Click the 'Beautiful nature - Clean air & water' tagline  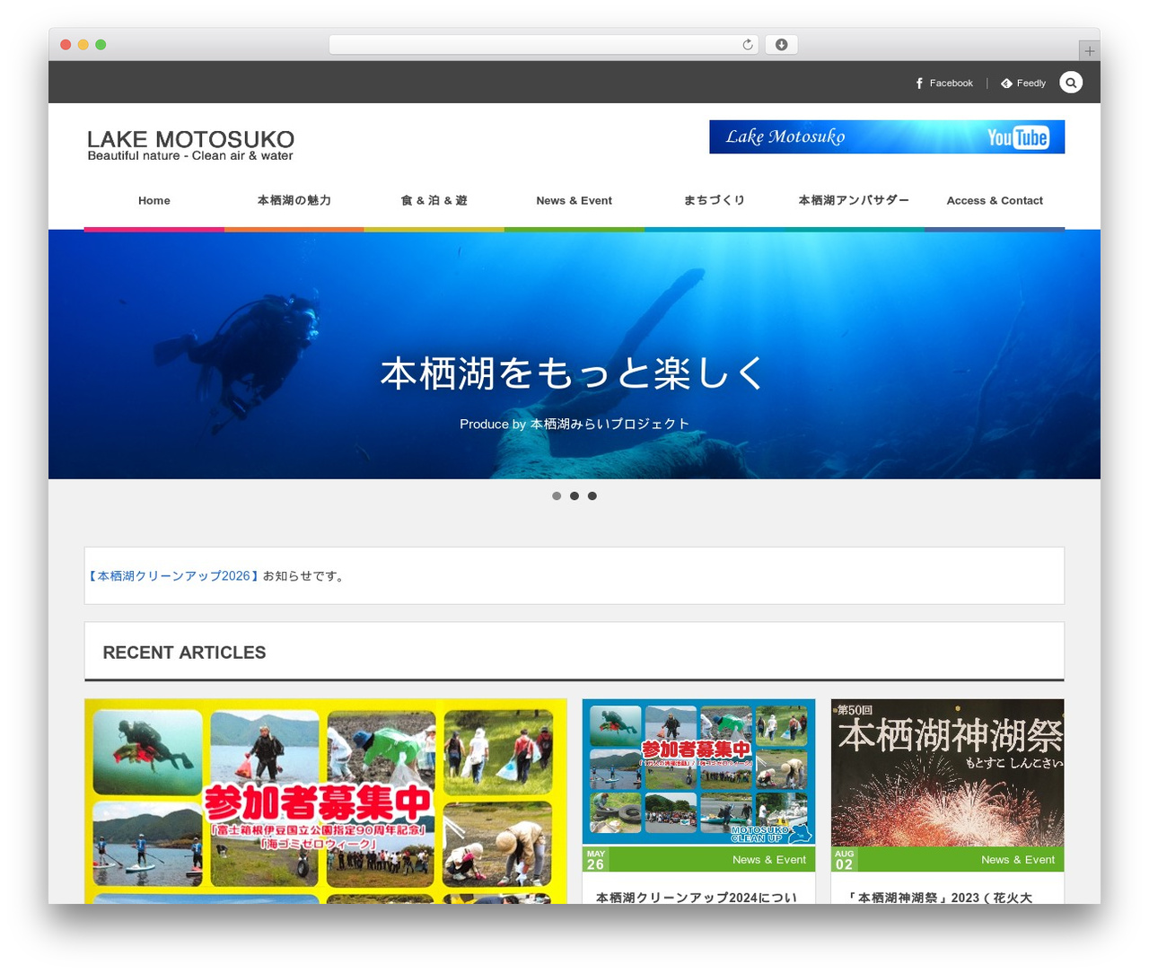coord(190,155)
